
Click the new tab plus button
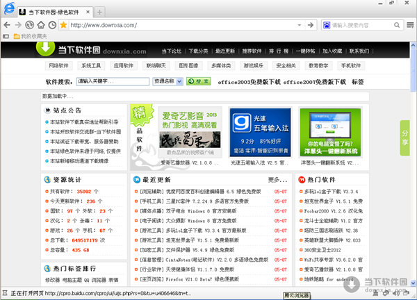(x=100, y=12)
